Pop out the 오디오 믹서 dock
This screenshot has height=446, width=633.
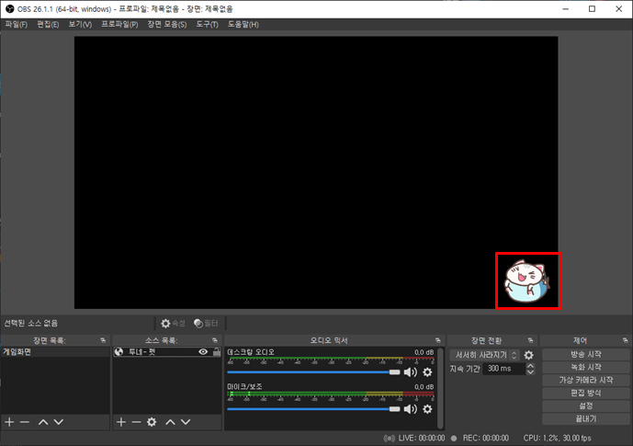point(438,340)
